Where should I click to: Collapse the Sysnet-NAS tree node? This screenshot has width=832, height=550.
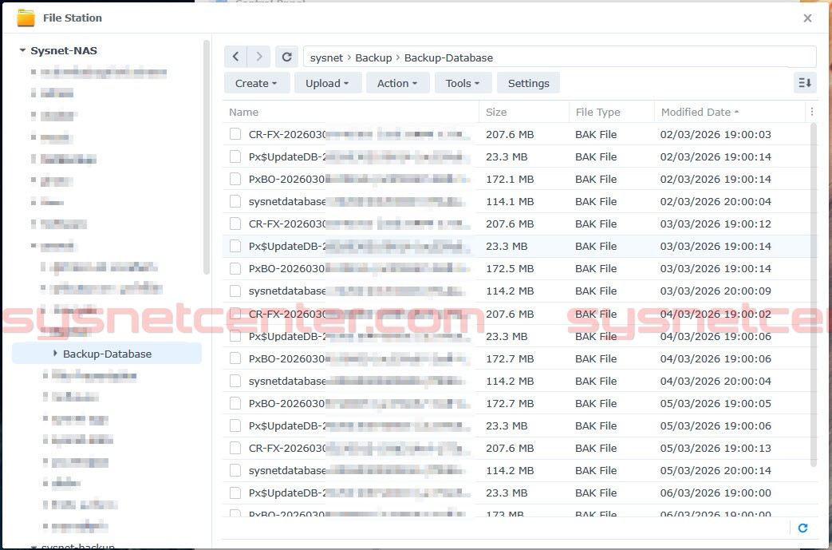(x=23, y=49)
